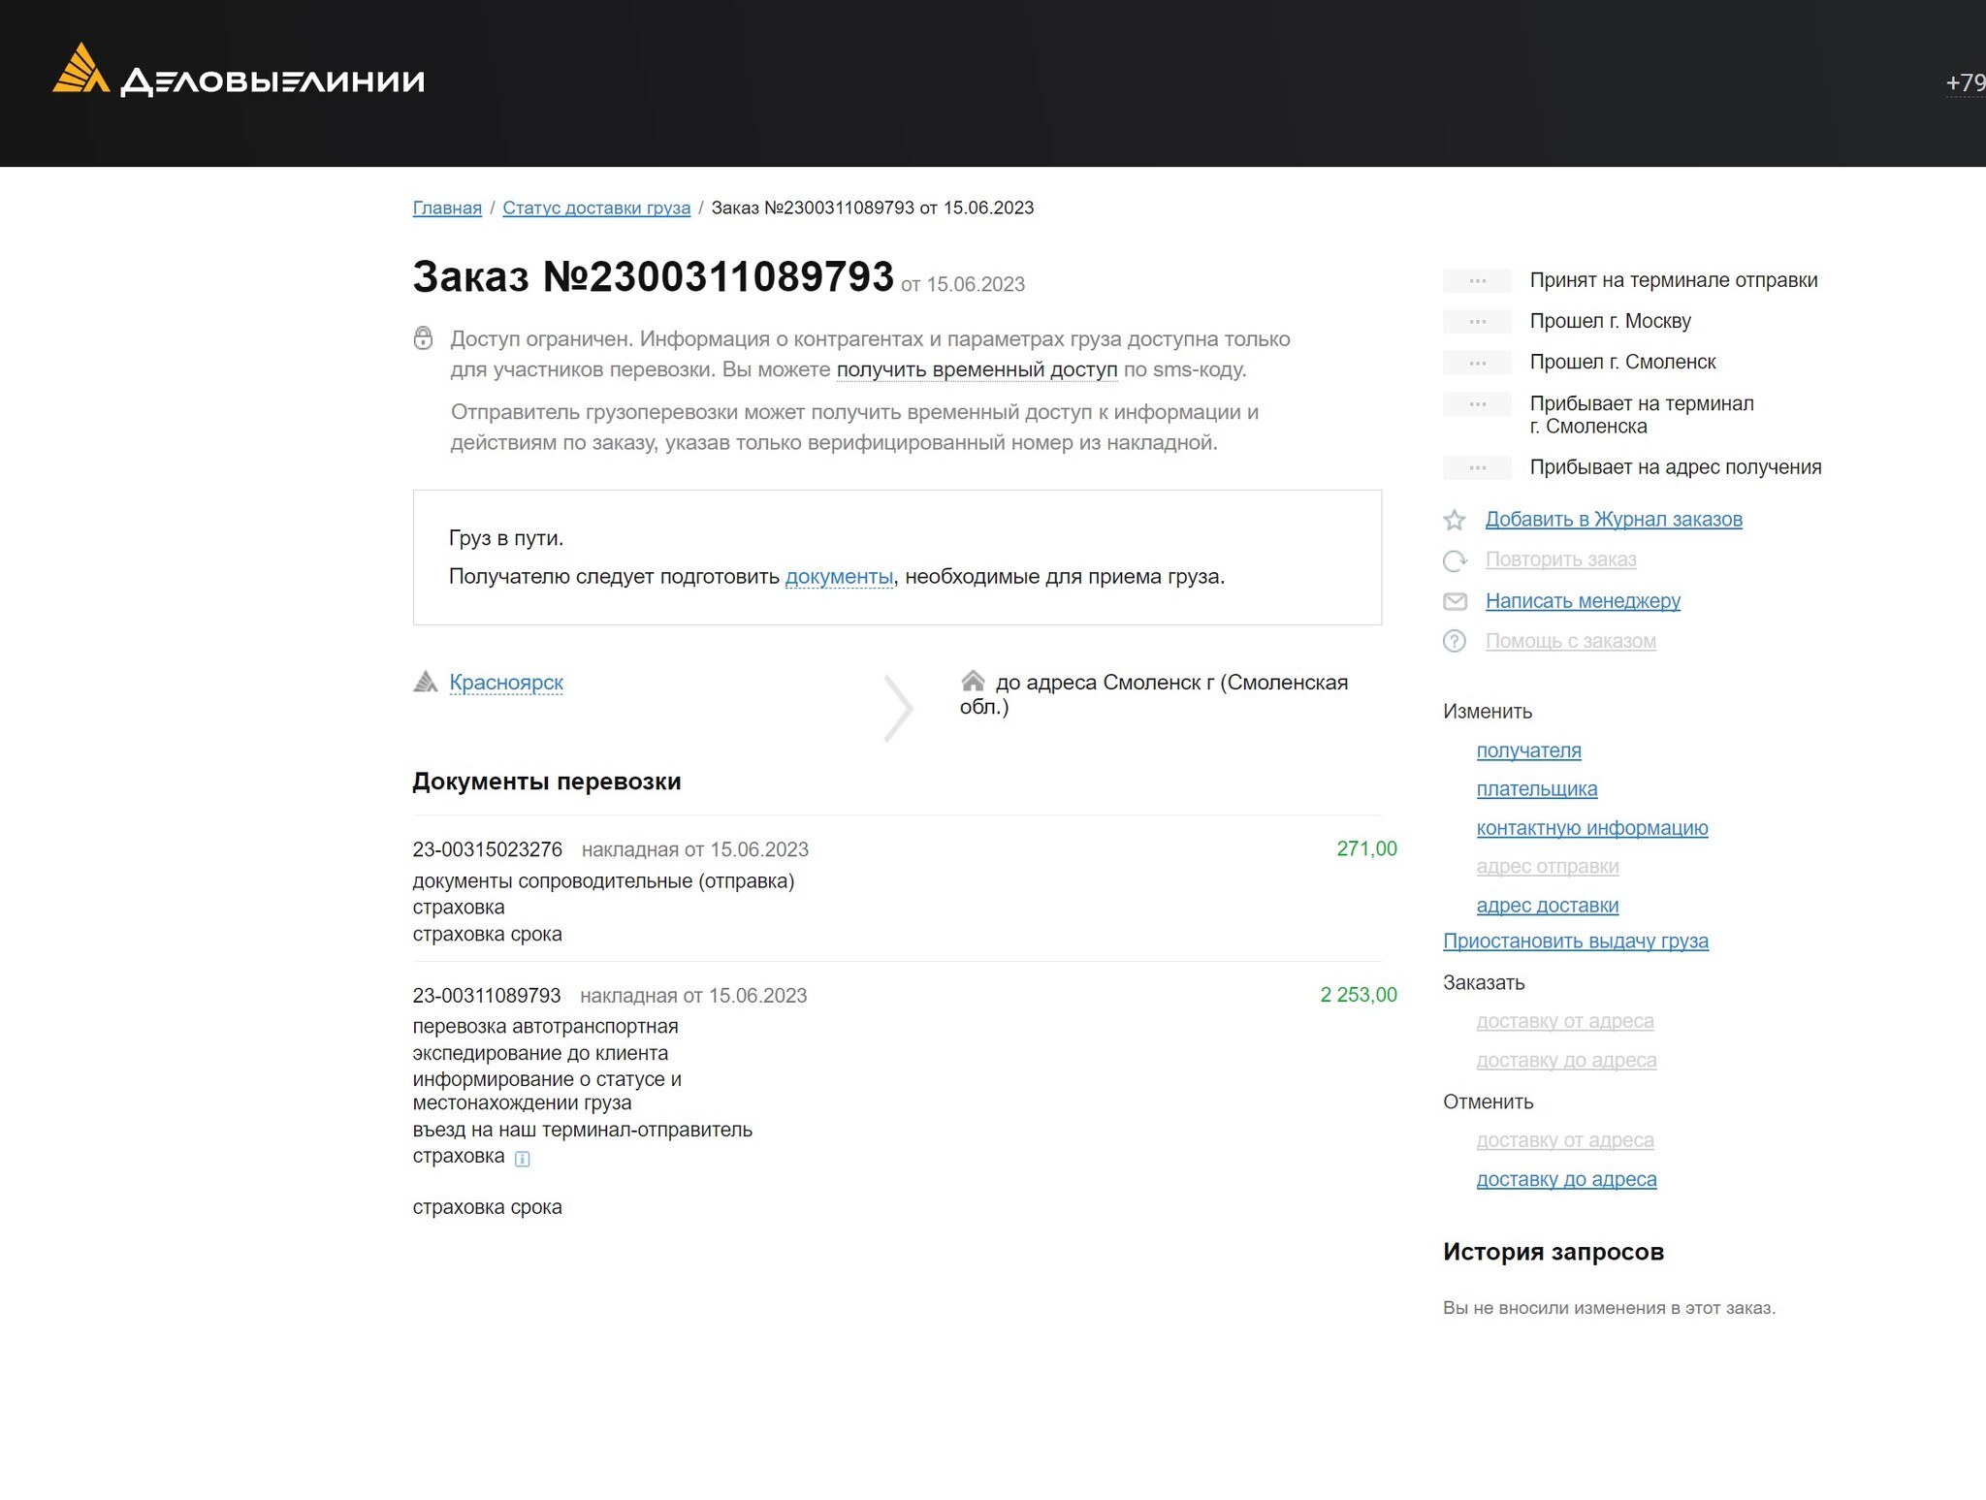Click документы сопроводительные (отправка) line
This screenshot has width=1986, height=1500.
(x=603, y=881)
